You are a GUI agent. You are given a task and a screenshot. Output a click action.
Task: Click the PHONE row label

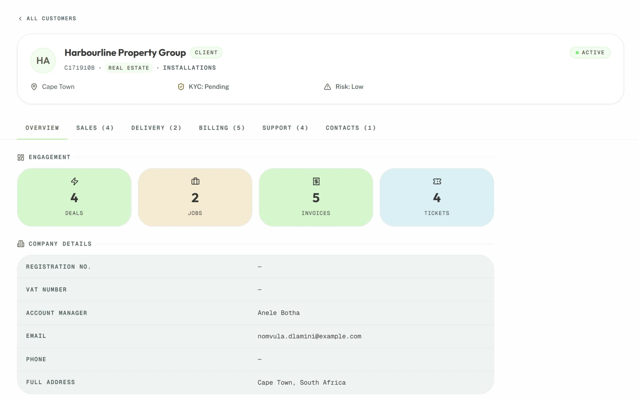[36, 359]
